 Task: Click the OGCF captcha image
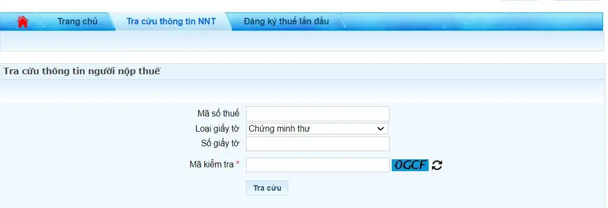coord(410,165)
